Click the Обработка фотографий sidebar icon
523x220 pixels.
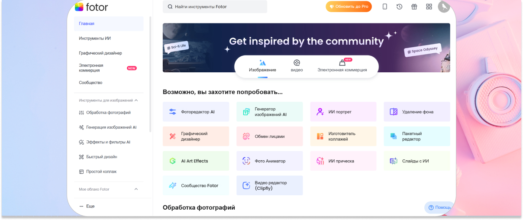[81, 113]
